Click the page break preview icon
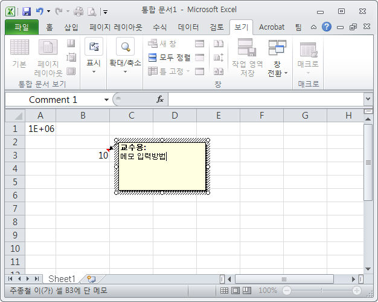Screen dimensions: 378x302 [x=71, y=44]
